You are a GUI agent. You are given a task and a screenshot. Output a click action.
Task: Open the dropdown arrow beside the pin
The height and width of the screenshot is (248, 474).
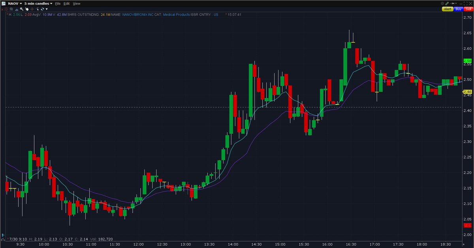(456, 4)
